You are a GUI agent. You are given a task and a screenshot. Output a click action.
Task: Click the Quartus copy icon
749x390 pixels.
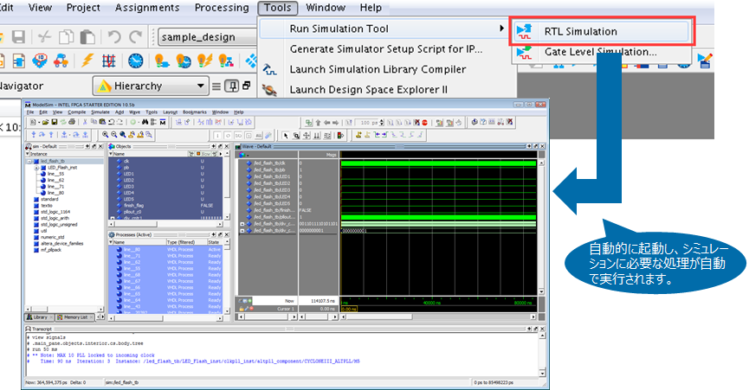66,36
